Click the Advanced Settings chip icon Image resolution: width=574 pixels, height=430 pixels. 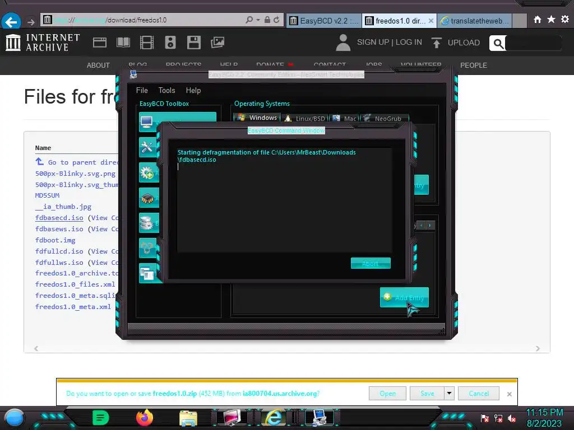(x=147, y=198)
